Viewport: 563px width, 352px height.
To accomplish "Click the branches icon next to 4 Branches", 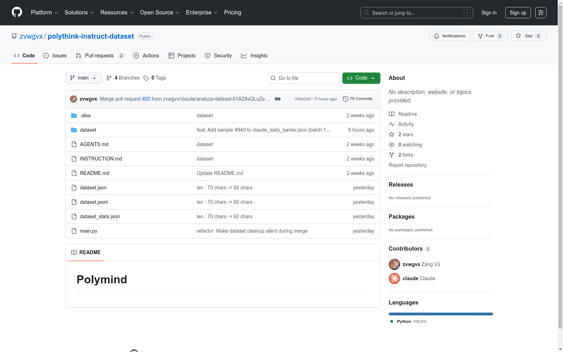I will point(109,78).
